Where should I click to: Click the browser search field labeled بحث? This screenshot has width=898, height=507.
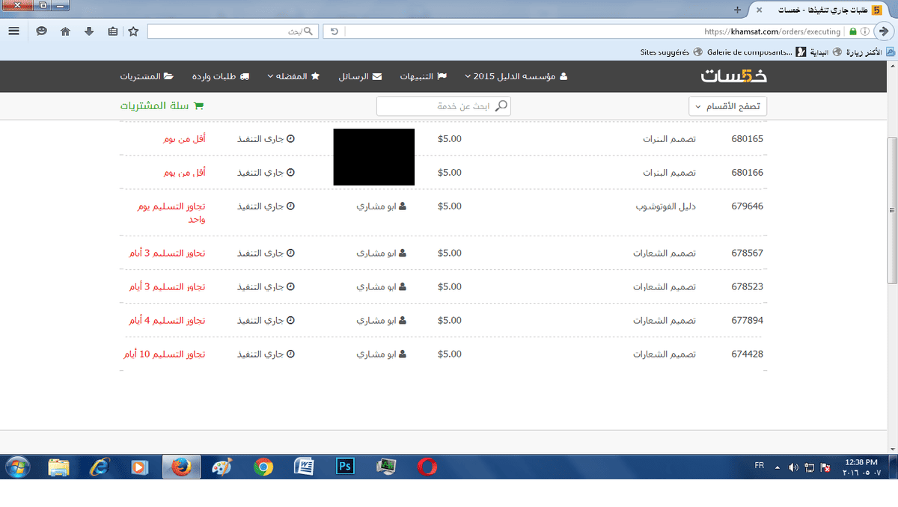pos(233,31)
